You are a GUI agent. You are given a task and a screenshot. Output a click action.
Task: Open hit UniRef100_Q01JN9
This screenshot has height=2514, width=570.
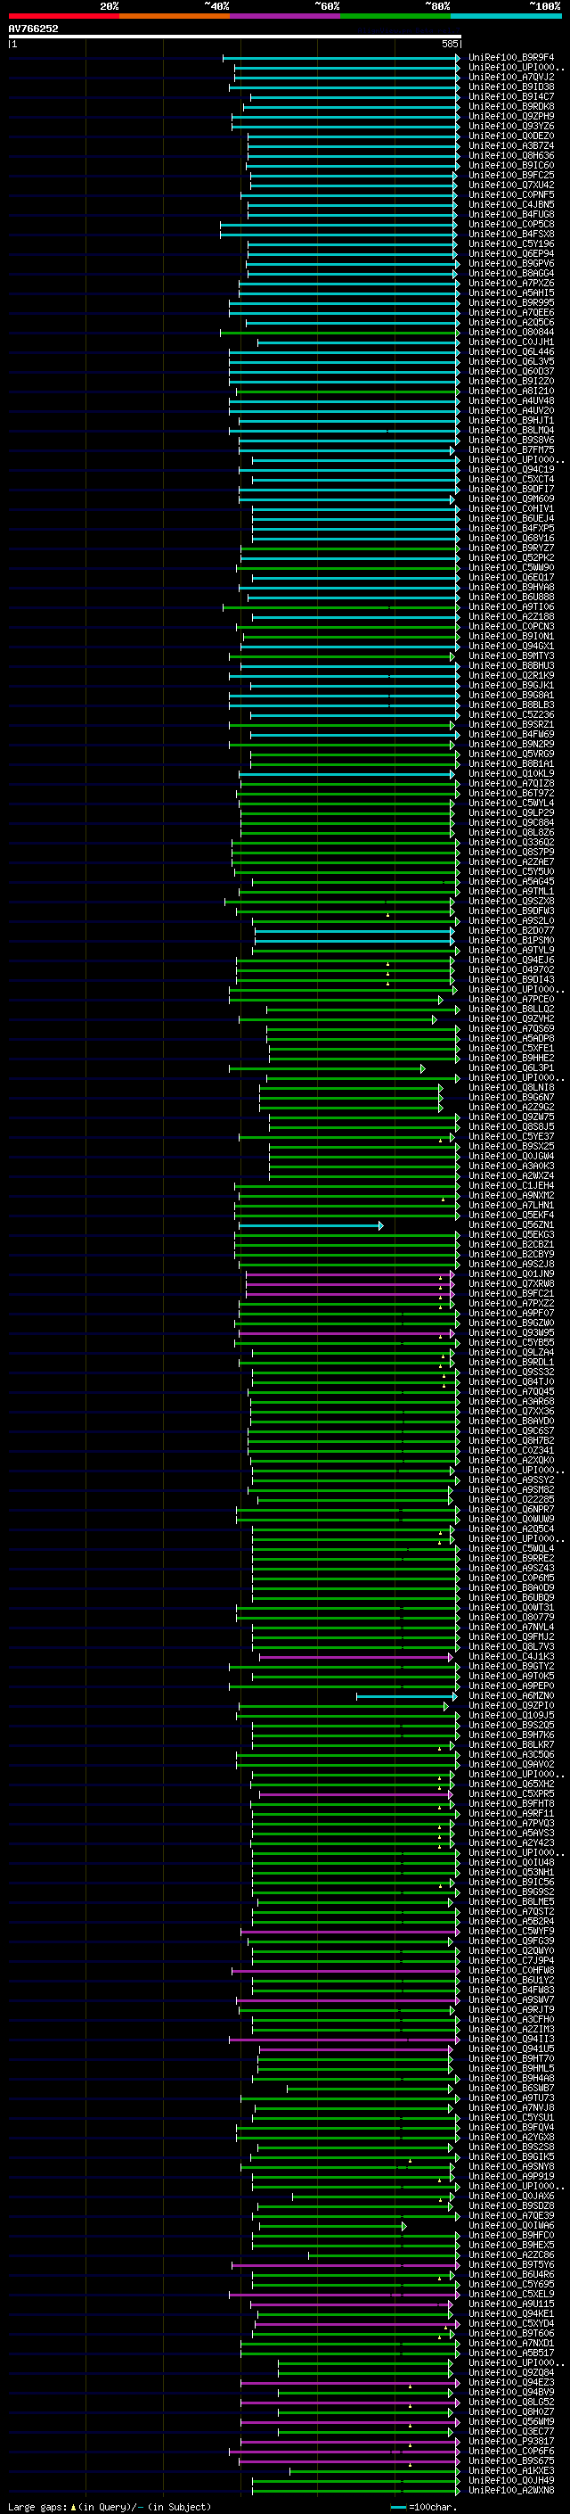(511, 1273)
